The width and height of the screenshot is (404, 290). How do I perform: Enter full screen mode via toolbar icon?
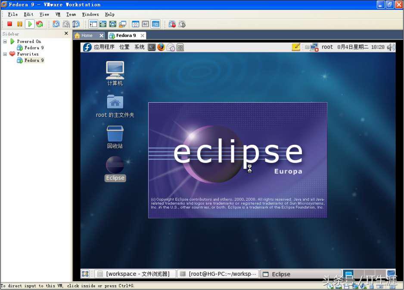(103, 24)
